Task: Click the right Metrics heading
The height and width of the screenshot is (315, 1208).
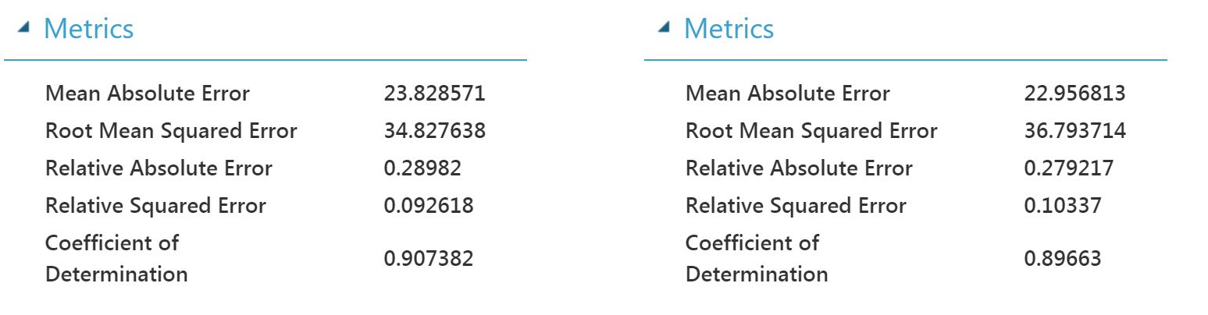Action: [x=729, y=30]
